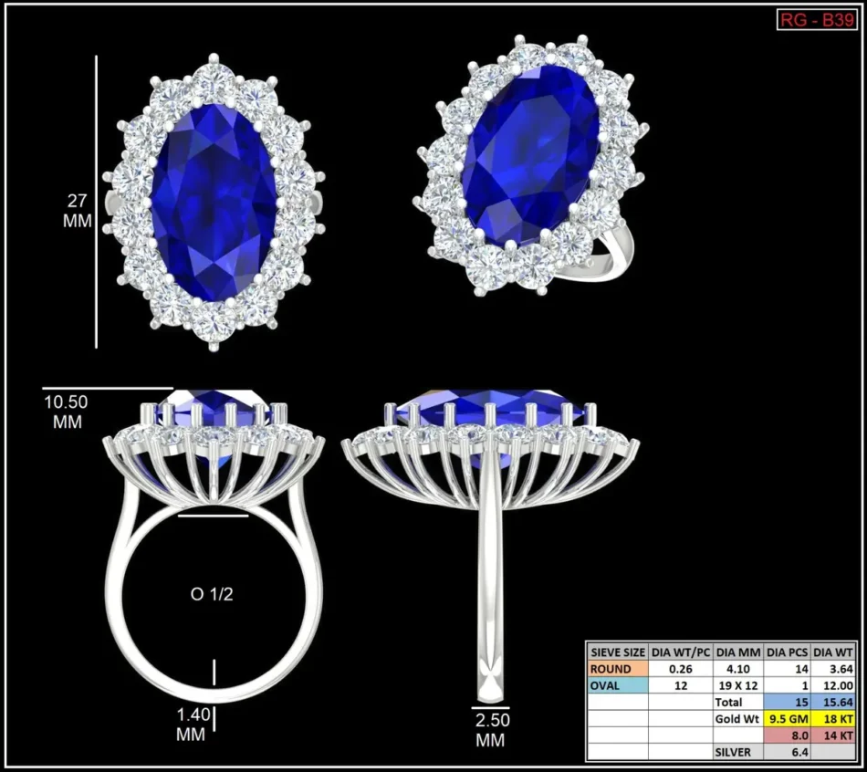Image resolution: width=867 pixels, height=772 pixels.
Task: Click the 0.26 weight-per-piece cell
Action: tap(681, 669)
